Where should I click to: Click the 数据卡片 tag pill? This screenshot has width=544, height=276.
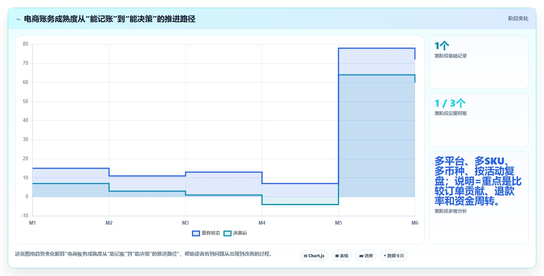(394, 256)
